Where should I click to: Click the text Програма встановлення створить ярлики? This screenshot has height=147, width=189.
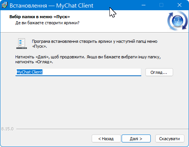[95, 44]
